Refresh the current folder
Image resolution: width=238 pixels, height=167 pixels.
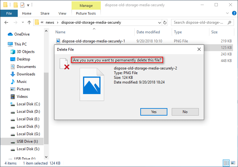click(x=165, y=23)
